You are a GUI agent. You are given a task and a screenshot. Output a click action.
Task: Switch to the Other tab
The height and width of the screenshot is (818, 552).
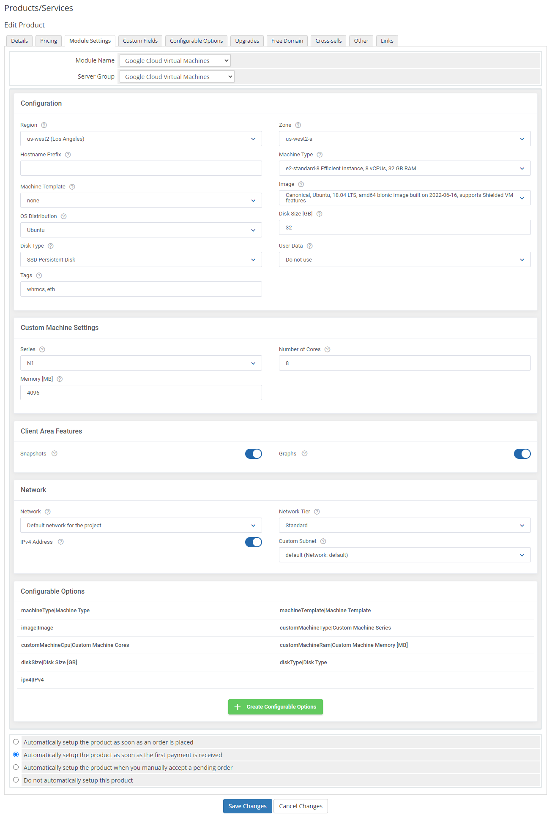click(361, 41)
